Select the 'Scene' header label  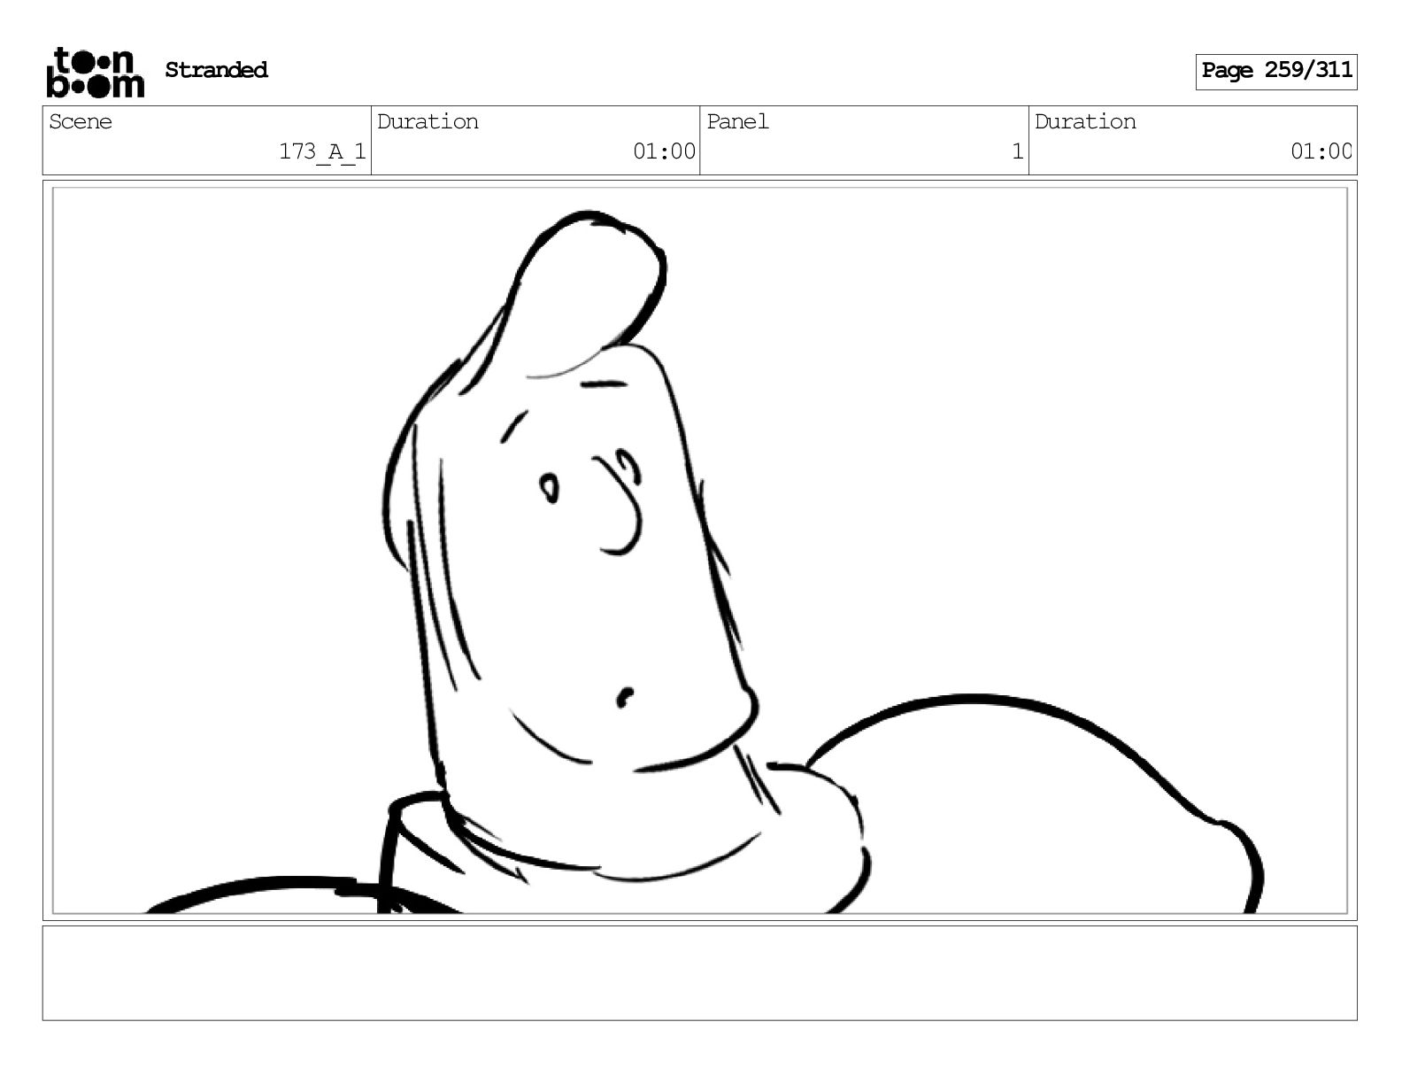(81, 121)
